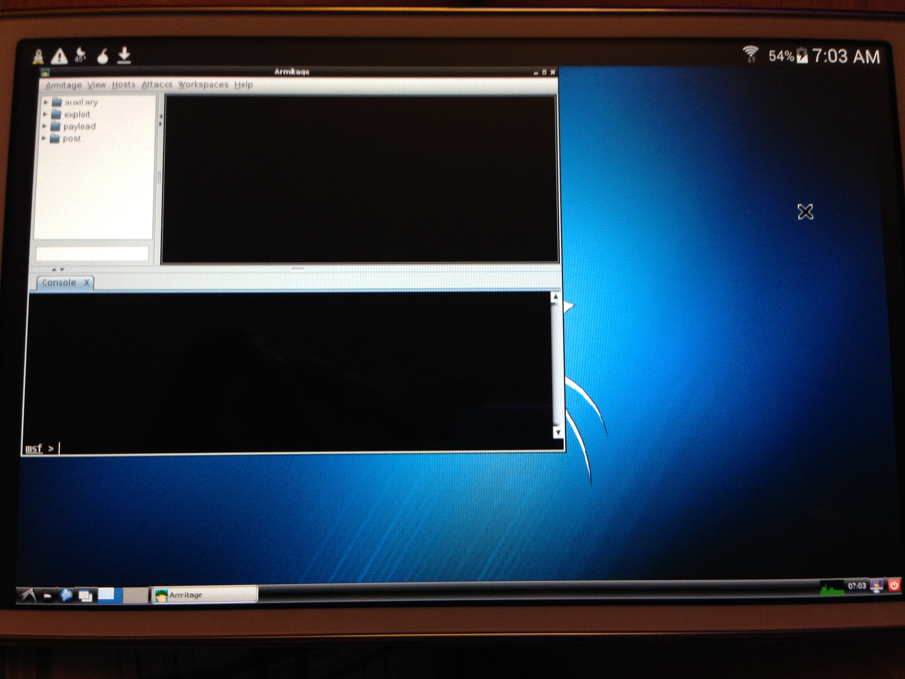Open the Attacks menu

coord(157,85)
